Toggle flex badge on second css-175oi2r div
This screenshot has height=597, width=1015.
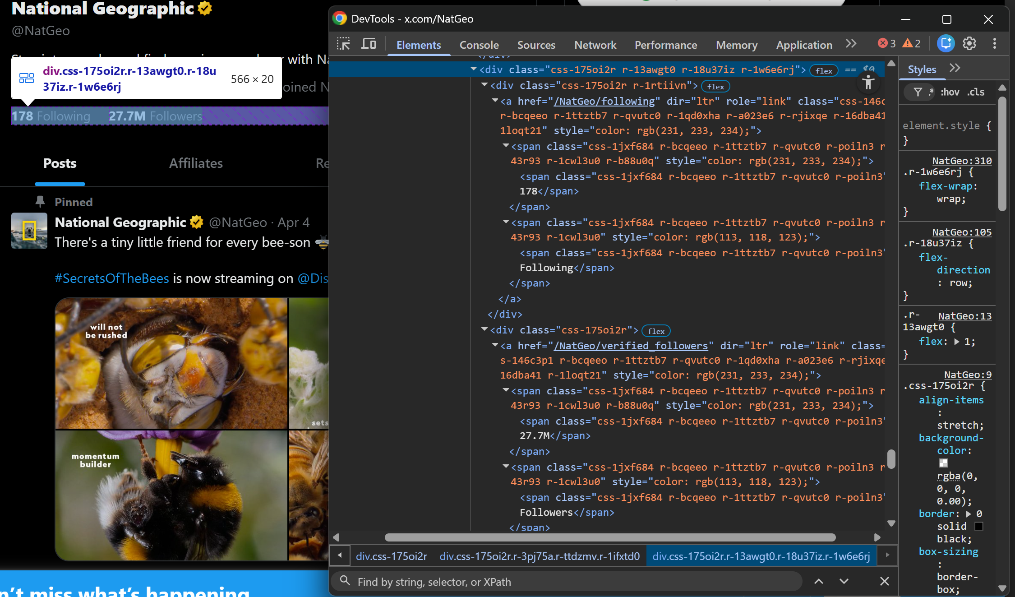pyautogui.click(x=656, y=331)
